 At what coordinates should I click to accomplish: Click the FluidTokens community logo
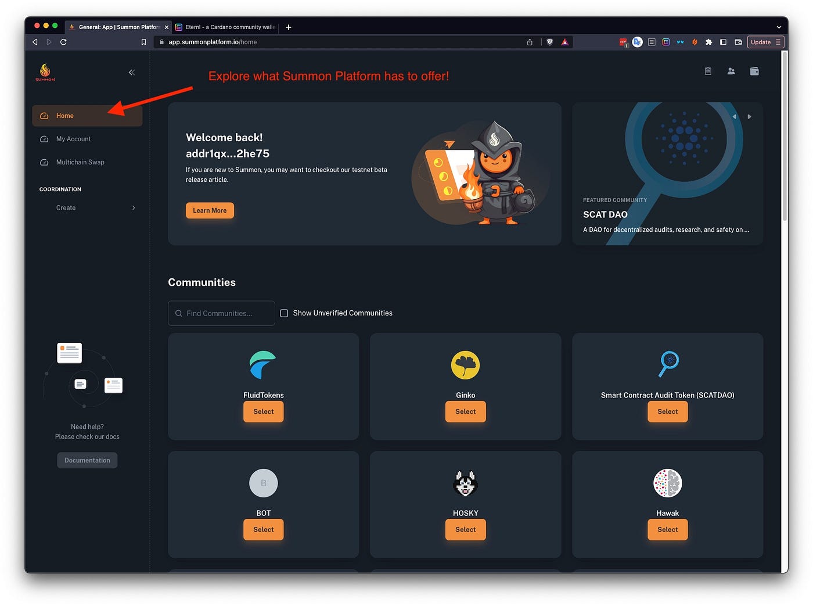[263, 365]
